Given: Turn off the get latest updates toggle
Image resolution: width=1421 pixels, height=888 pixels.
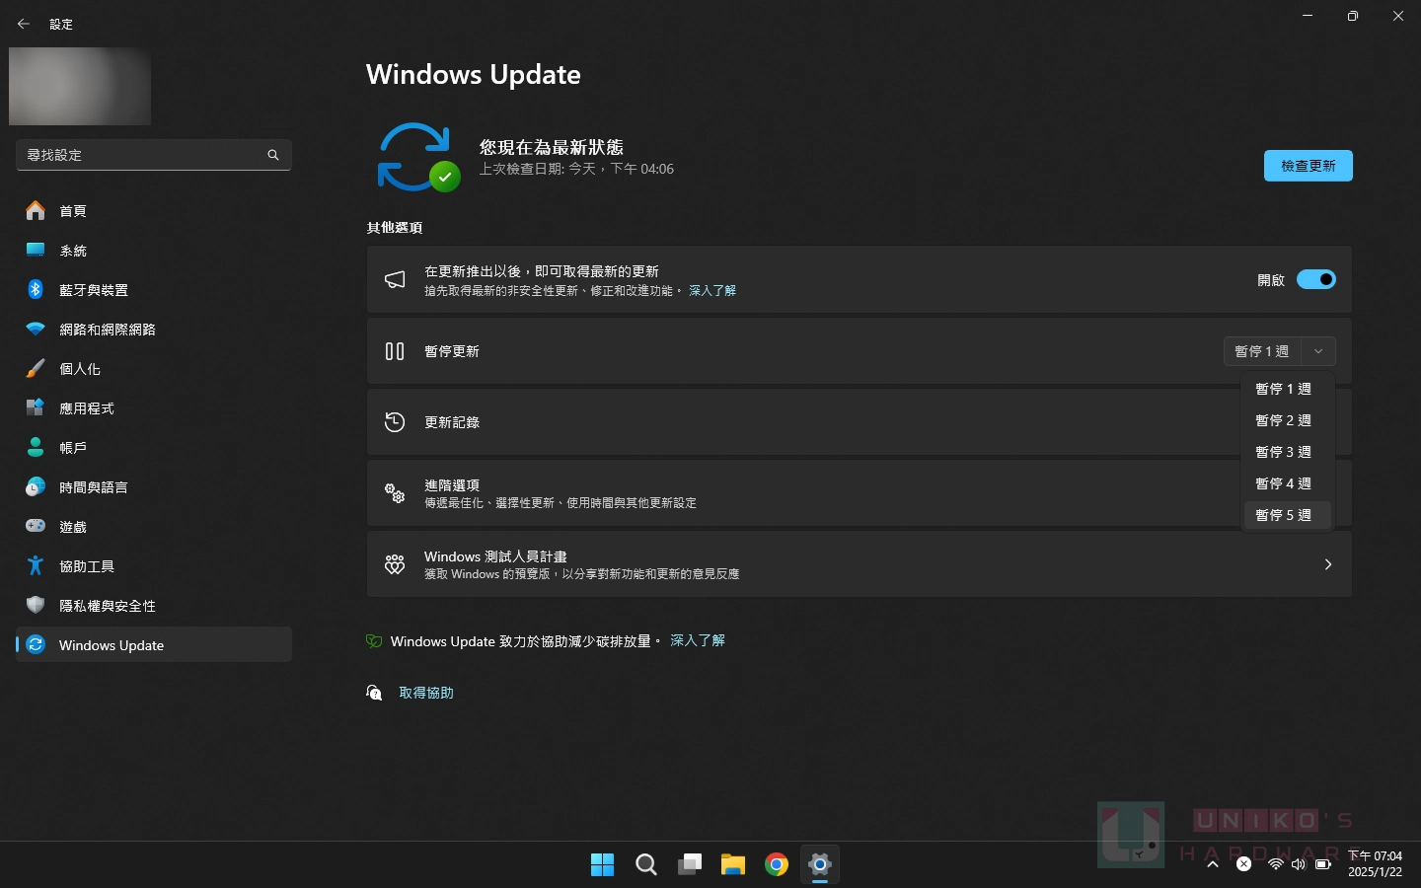Looking at the screenshot, I should [1316, 279].
